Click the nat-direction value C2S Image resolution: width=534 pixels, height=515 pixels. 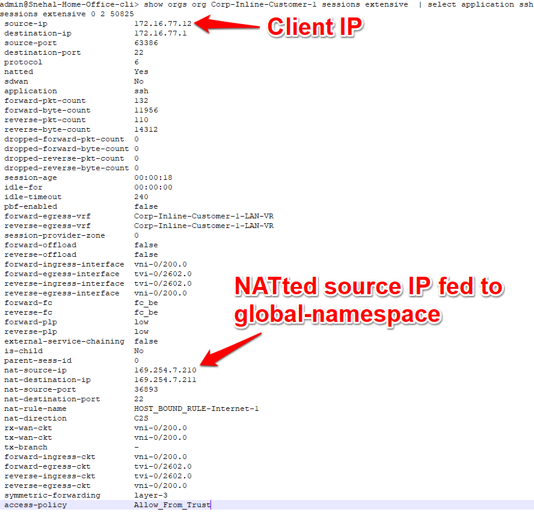141,418
